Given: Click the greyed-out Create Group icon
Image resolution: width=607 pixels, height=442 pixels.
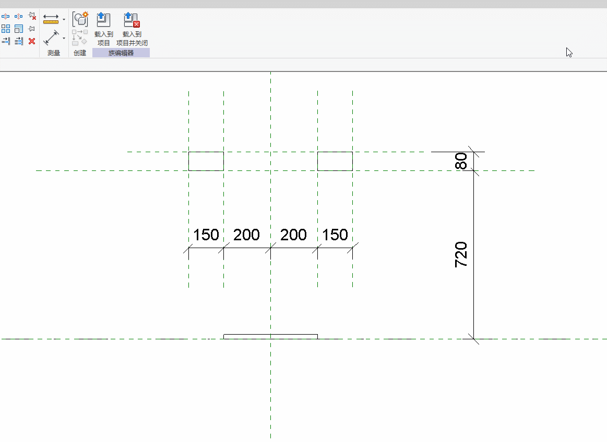Looking at the screenshot, I should [80, 38].
